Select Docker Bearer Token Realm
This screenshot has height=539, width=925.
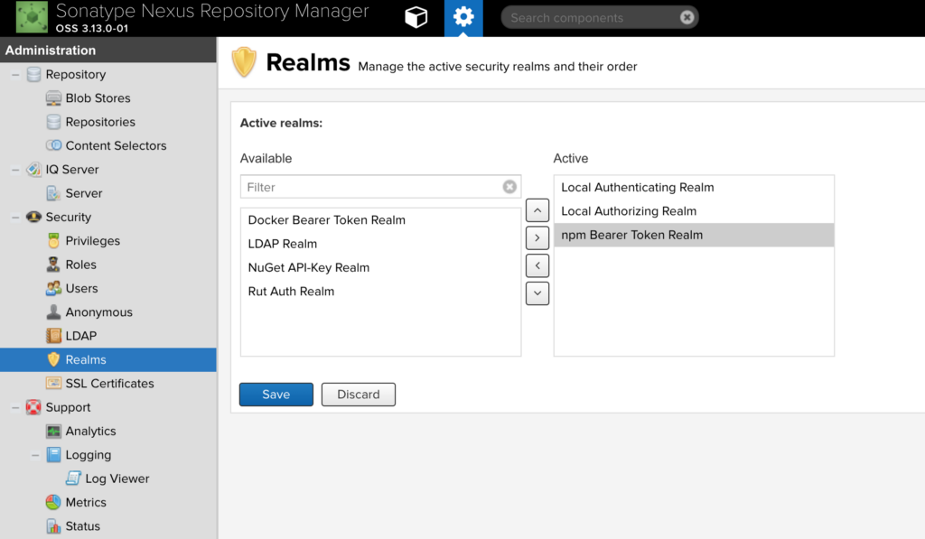click(326, 220)
